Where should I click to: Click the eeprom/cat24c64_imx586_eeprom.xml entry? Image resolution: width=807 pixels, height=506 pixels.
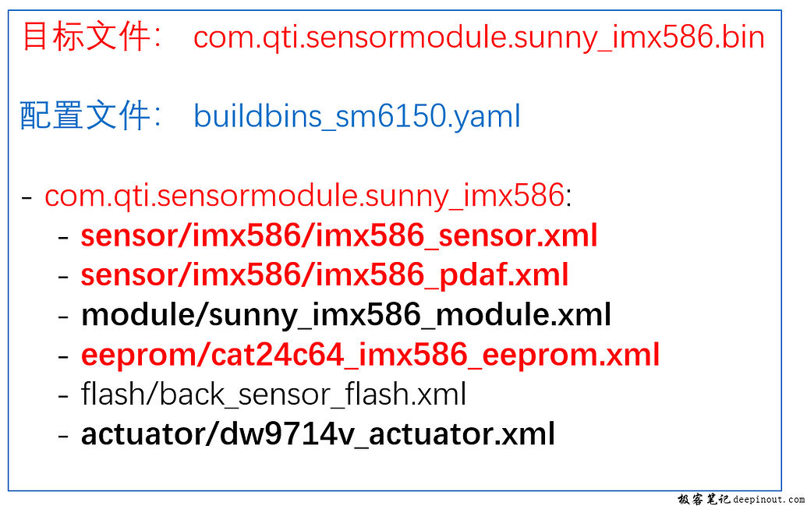point(370,355)
